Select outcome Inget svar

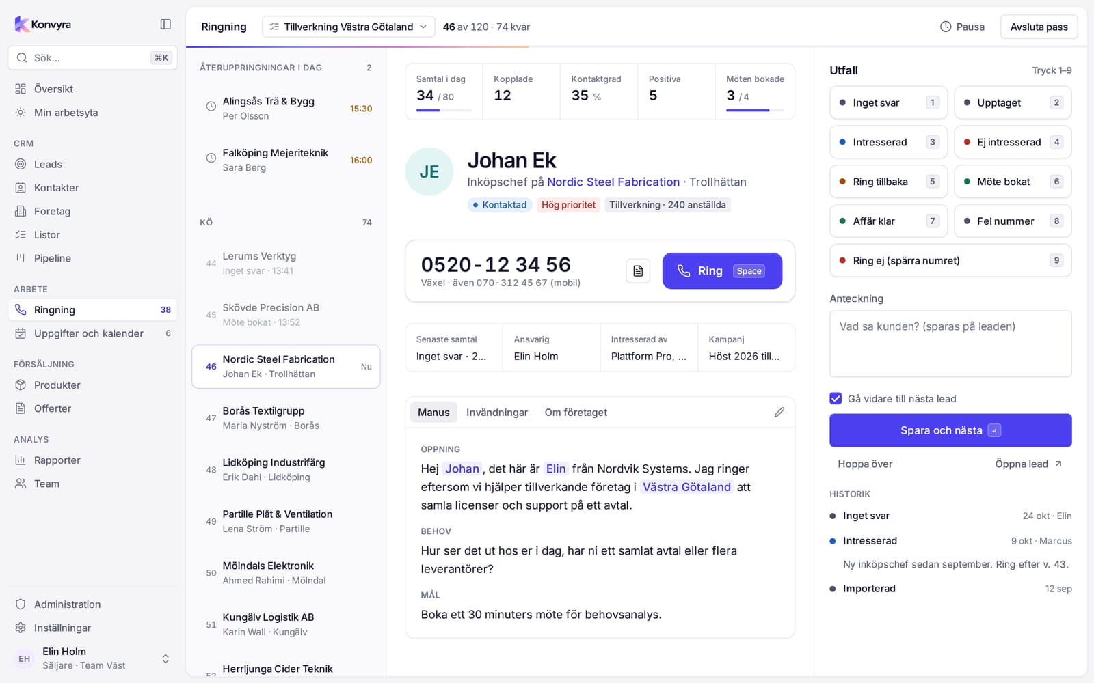tap(889, 102)
